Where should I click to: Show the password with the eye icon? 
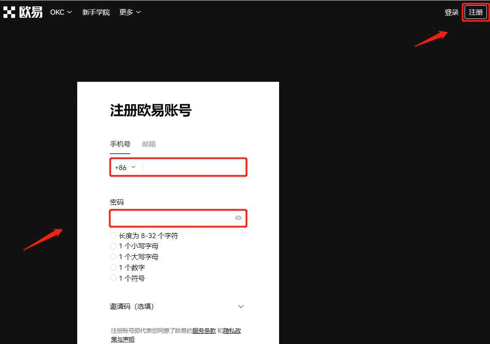[x=238, y=218]
